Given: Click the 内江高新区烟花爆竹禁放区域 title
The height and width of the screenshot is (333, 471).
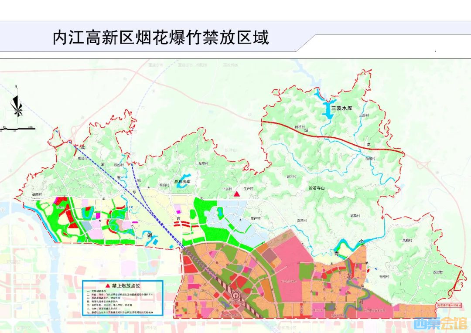Looking at the screenshot, I should (161, 37).
